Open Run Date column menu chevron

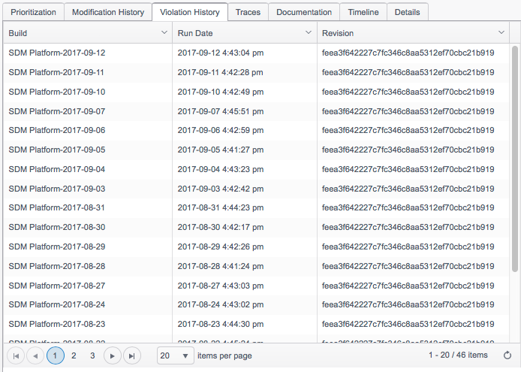click(x=309, y=32)
